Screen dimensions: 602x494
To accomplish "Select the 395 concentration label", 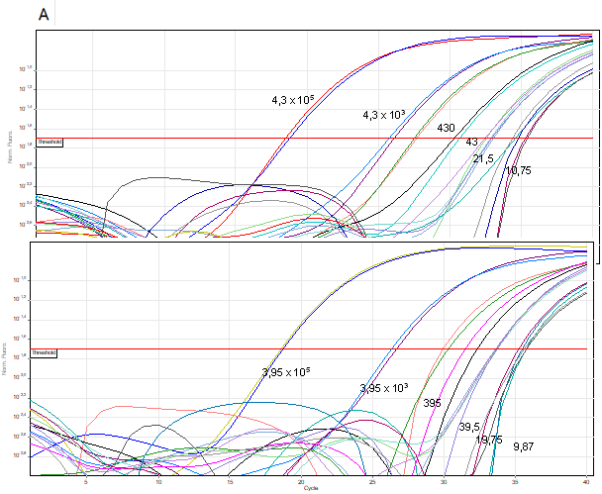I will (432, 403).
